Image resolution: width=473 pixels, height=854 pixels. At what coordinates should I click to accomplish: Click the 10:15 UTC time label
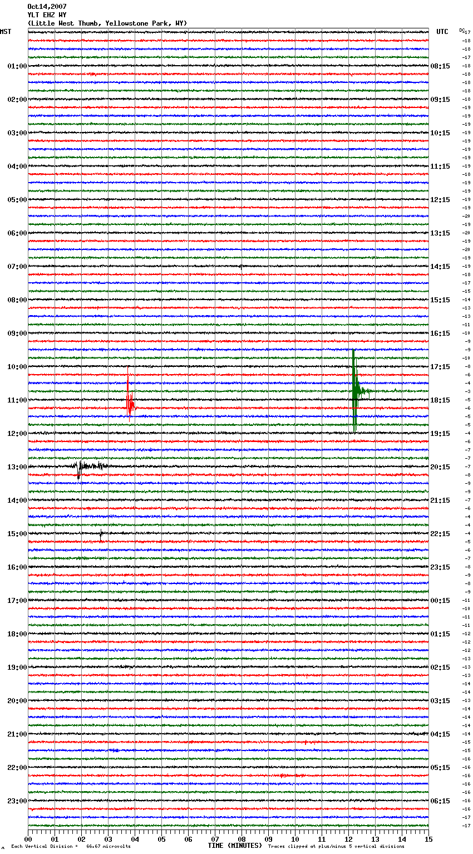click(x=440, y=133)
